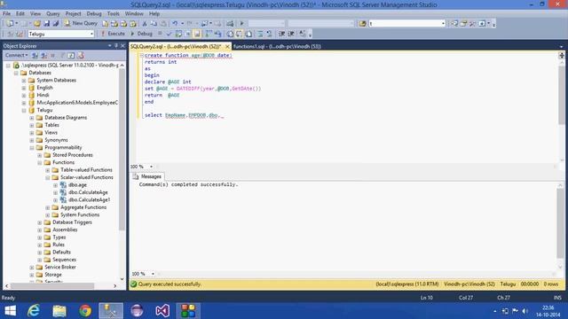Select the Database Triggers folder

tap(72, 222)
